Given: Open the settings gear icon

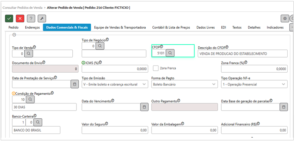Looking at the screenshot, I should point(285,19).
